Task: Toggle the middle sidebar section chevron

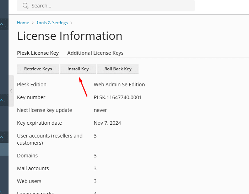Action: pyautogui.click(x=2, y=100)
